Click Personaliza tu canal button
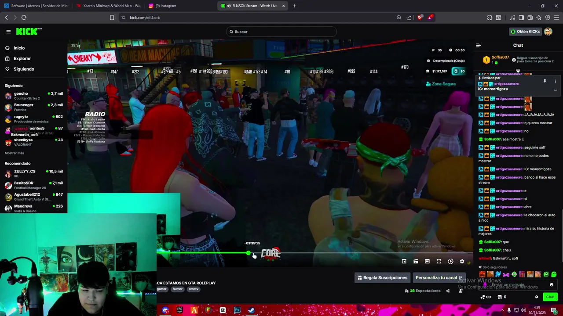Image resolution: width=563 pixels, height=316 pixels. click(x=439, y=278)
